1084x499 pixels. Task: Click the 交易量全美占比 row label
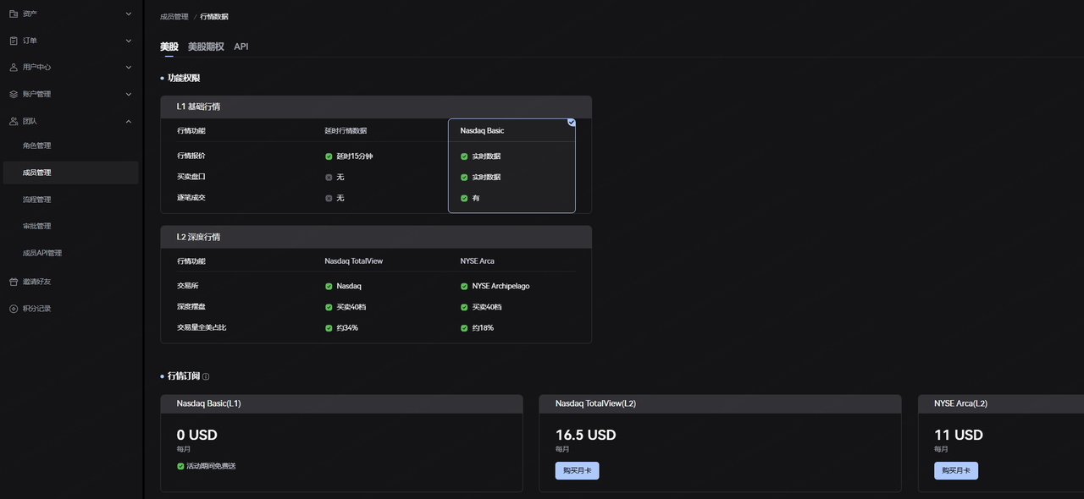tap(202, 327)
